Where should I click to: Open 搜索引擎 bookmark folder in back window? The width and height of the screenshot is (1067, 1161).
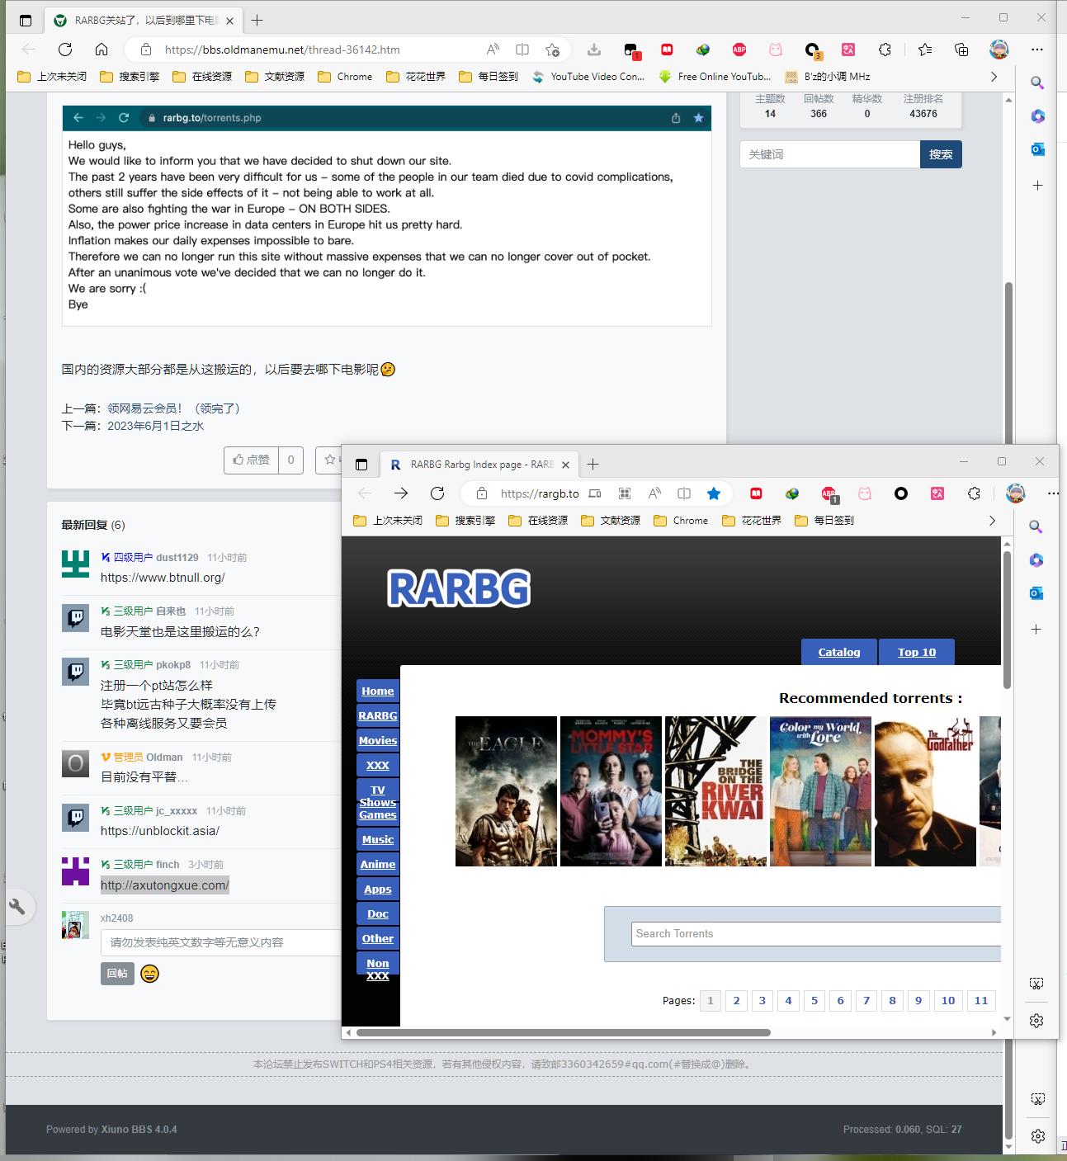click(130, 77)
